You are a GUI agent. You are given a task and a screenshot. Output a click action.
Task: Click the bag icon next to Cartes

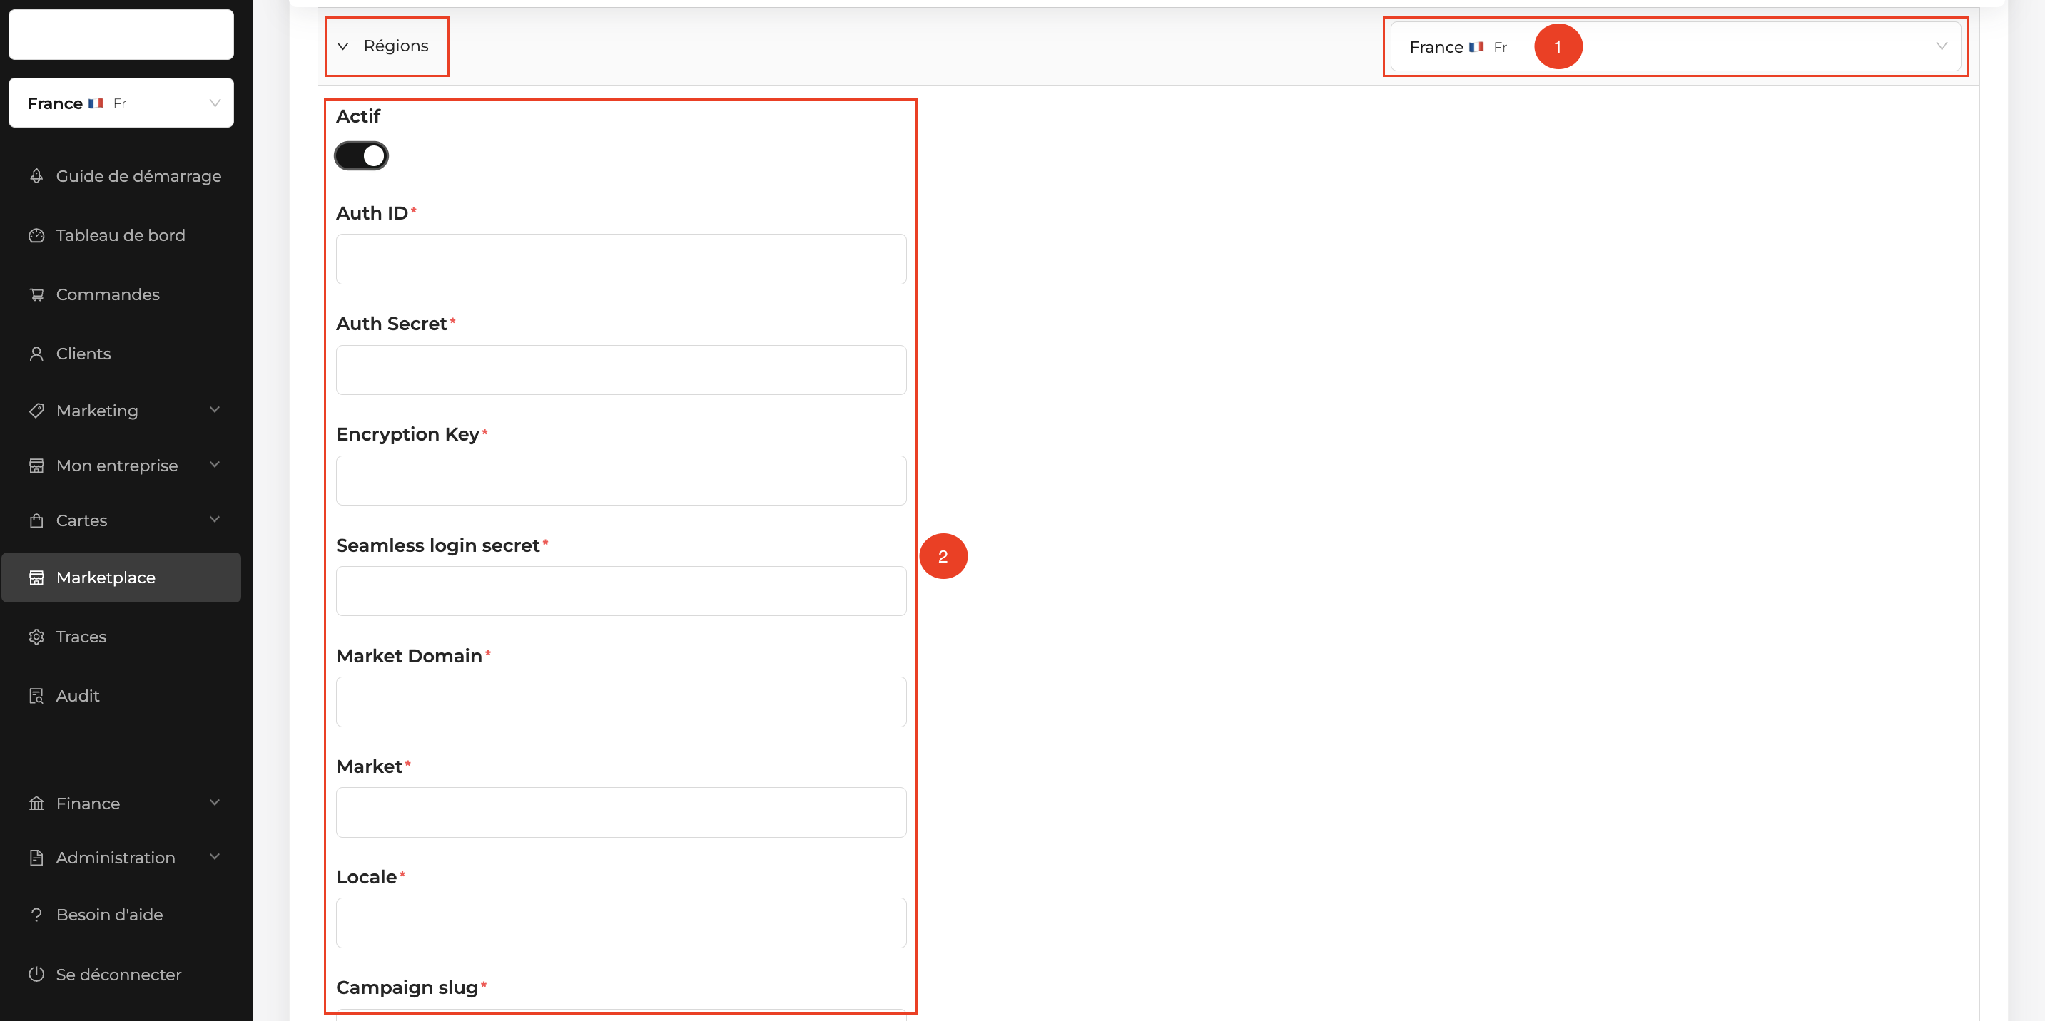point(36,520)
